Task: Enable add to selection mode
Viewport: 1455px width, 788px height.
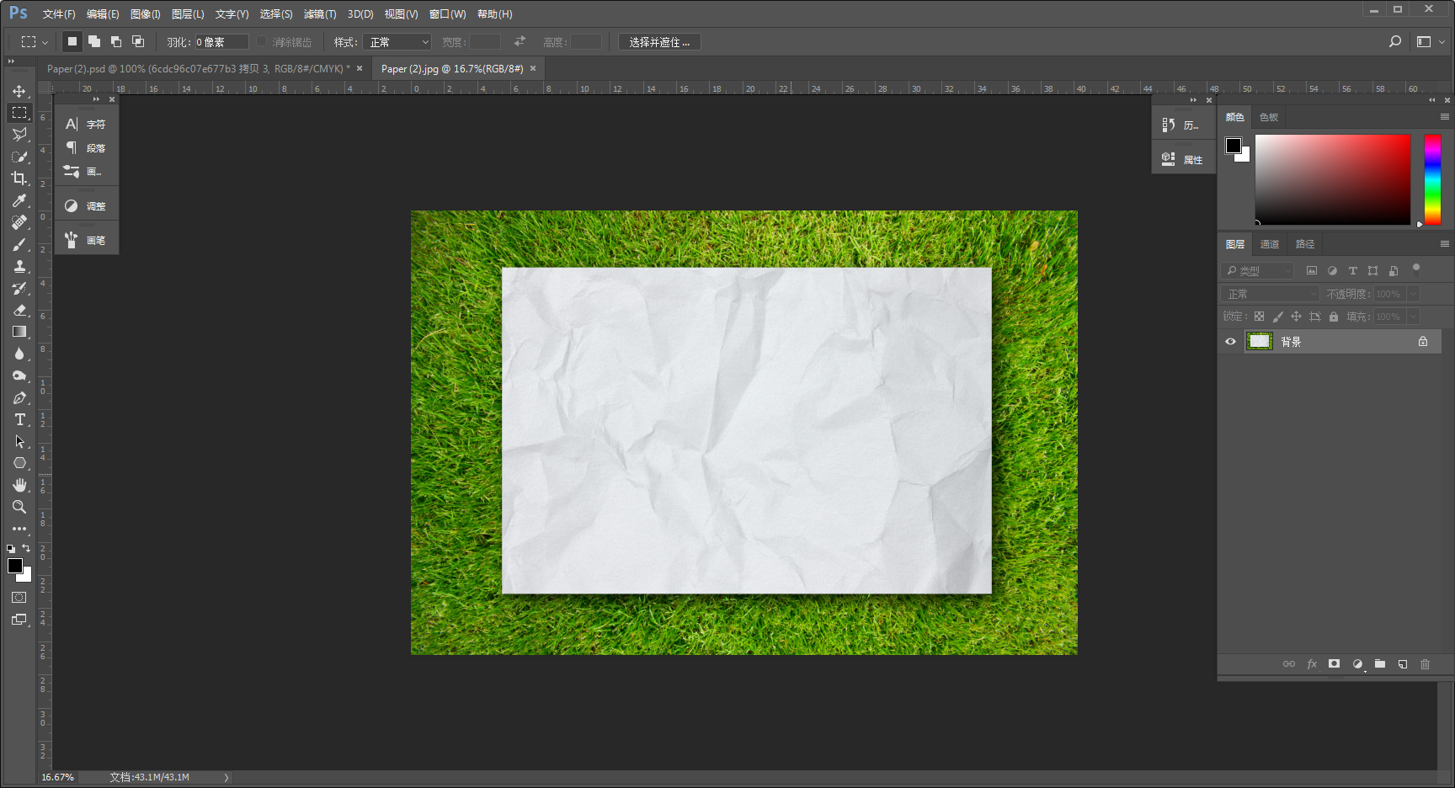Action: click(x=94, y=41)
